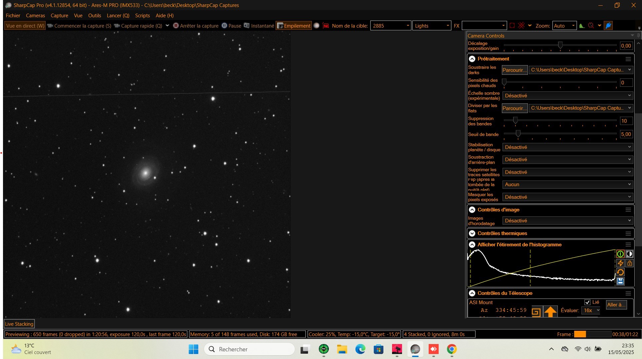Screen dimensions: 642x359
Task: Open the Stabilisation planète / disque dropdown
Action: coord(568,147)
